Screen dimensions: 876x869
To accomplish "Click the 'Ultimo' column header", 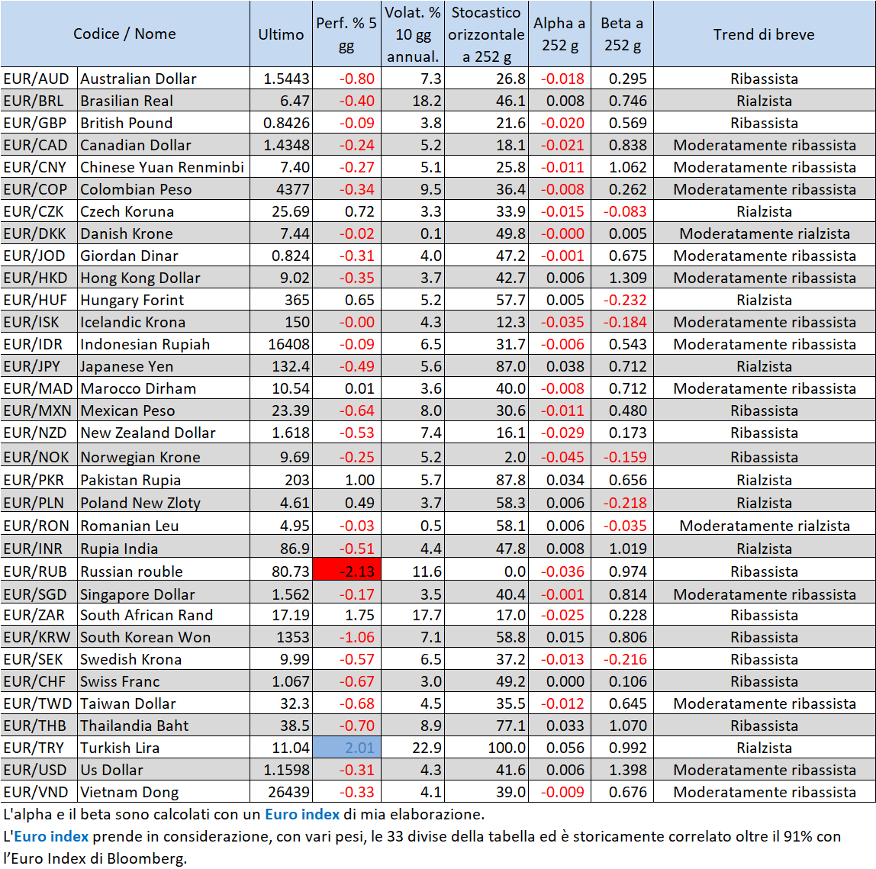I will [281, 34].
